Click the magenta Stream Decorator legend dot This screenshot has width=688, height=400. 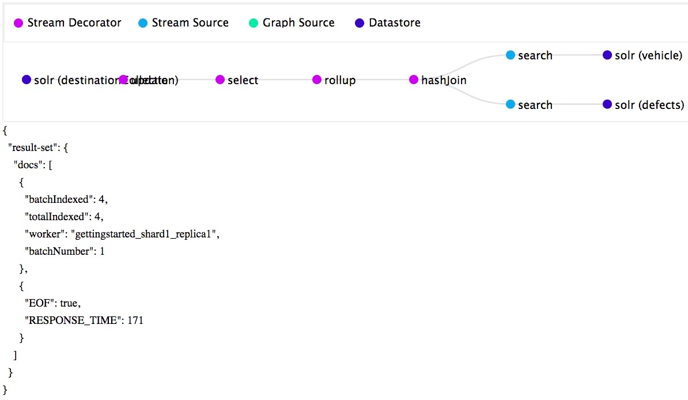pyautogui.click(x=18, y=23)
